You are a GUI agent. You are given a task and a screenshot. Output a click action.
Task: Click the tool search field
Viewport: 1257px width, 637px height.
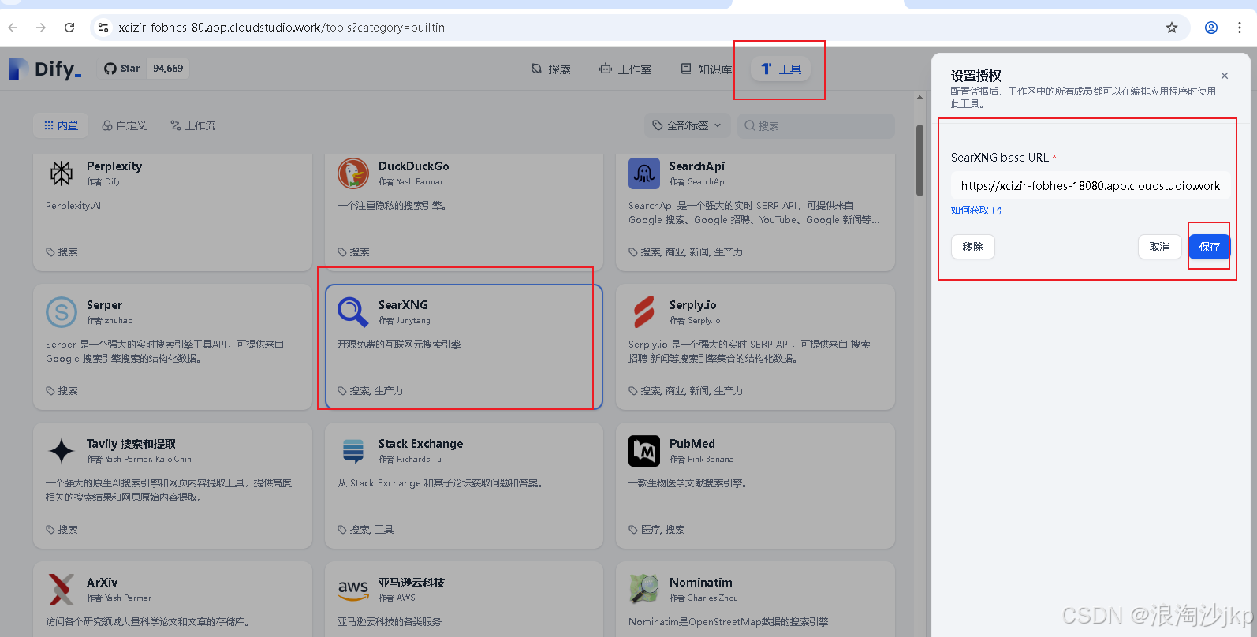click(815, 125)
